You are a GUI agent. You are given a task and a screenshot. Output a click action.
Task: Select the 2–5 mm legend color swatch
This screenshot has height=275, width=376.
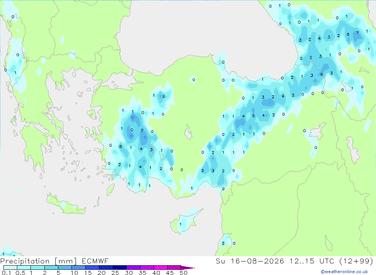[51, 267]
